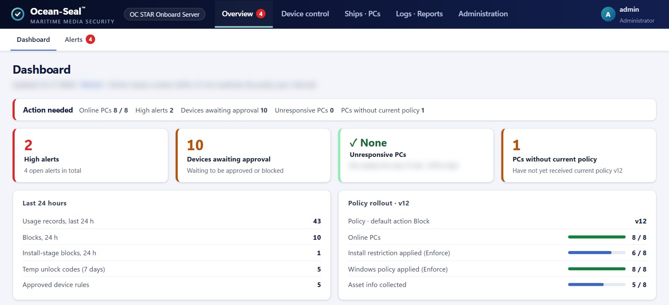Select the OC STAR Onboard Server pill
The height and width of the screenshot is (305, 669).
pos(165,14)
